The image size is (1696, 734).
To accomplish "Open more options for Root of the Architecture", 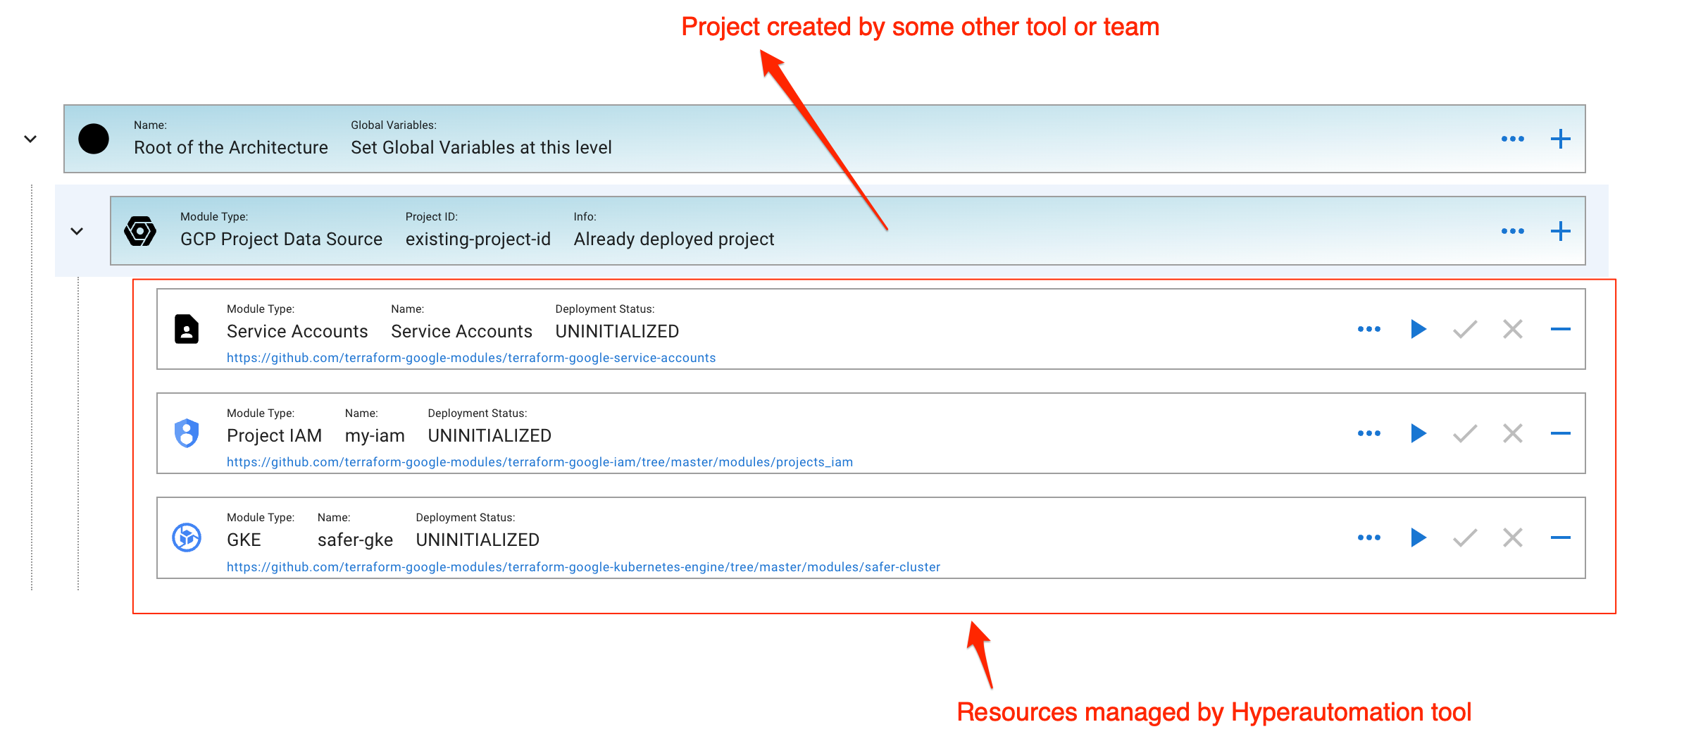I will click(1512, 139).
